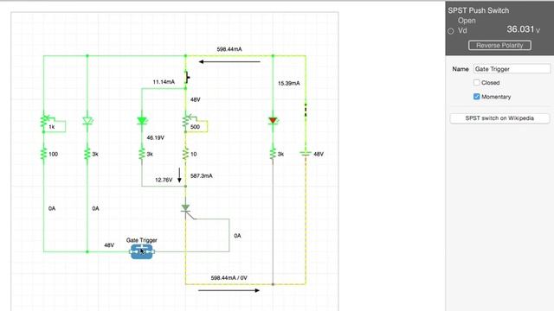Click the Gate Trigger push switch
Screen dimensions: 554x311
[142, 251]
